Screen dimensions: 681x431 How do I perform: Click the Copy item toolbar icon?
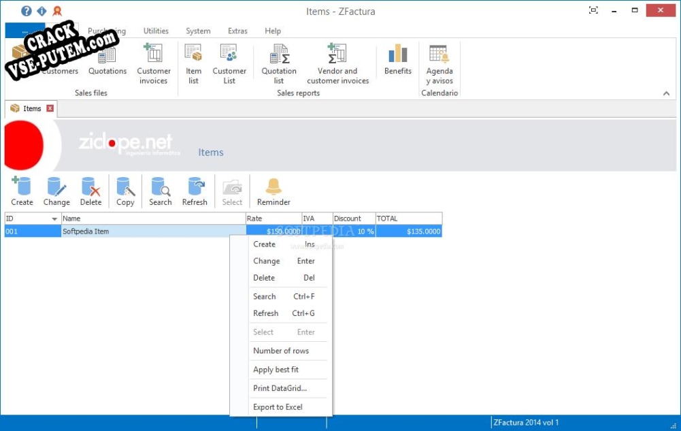point(125,191)
